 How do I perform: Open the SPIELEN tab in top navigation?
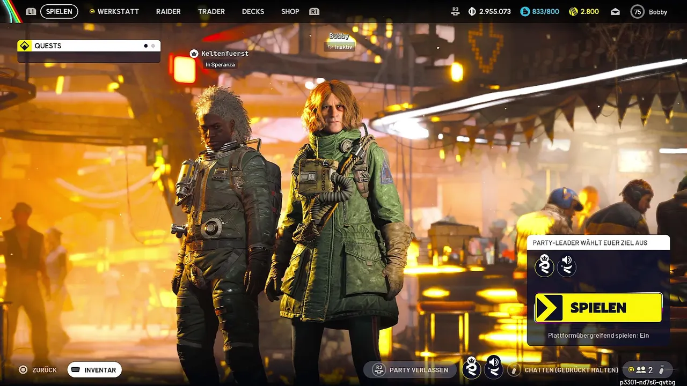59,11
